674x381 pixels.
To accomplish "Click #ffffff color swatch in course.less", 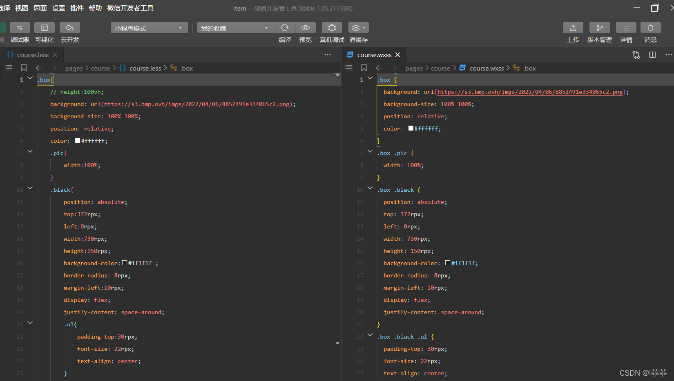I will (78, 140).
